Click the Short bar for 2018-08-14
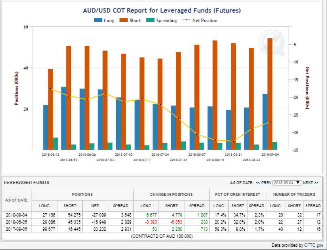Viewport: 327px width, 250px height. click(215, 95)
